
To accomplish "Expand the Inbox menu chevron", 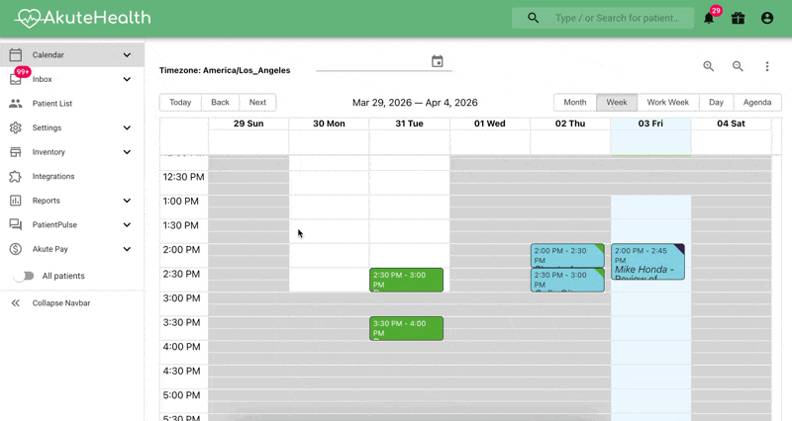I will point(127,79).
